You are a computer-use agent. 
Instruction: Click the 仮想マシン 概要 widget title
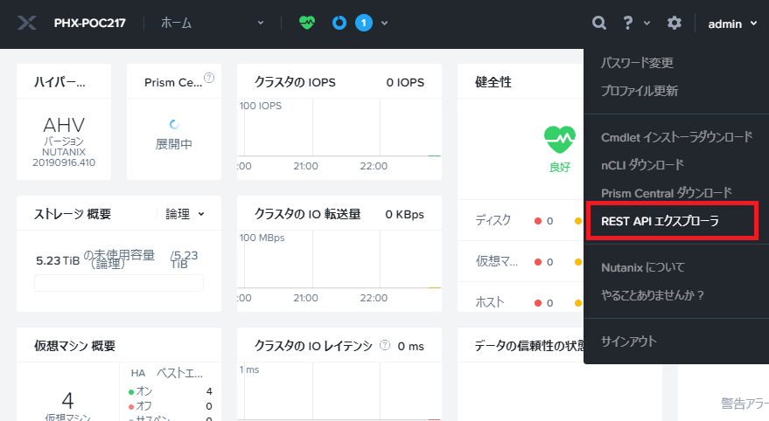[74, 346]
